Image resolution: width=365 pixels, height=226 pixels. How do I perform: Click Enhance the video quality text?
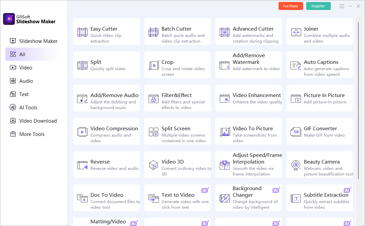coord(257,102)
